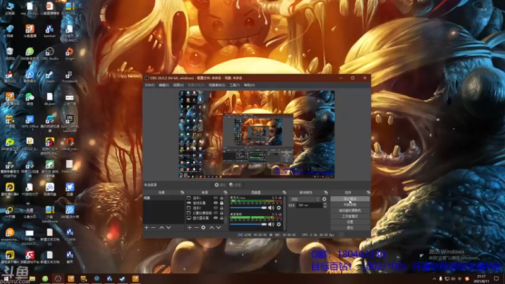Viewport: 505px width, 284px height.
Task: Open the Frostpunk desktop shortcut
Action: pos(69,76)
